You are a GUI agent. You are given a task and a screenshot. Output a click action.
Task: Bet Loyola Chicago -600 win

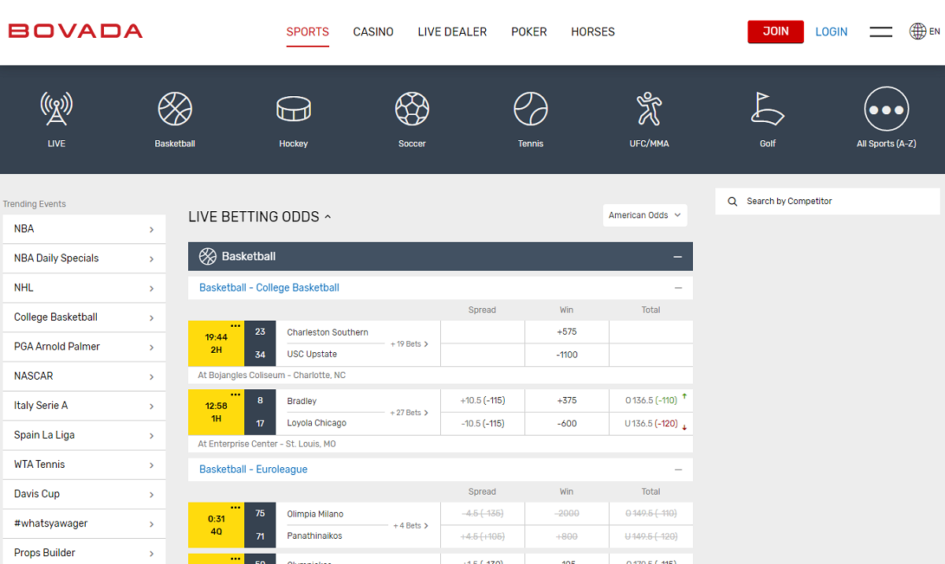point(567,424)
